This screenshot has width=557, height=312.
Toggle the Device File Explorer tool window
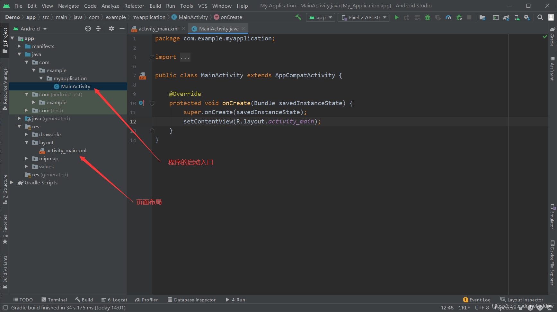(x=552, y=263)
